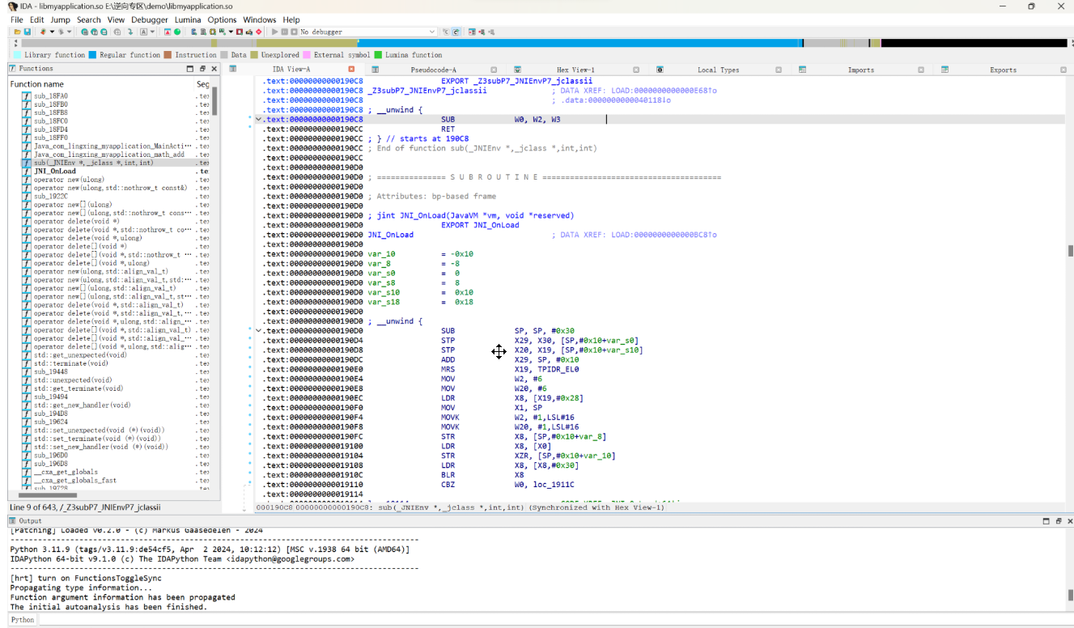
Task: Close the Functions panel
Action: pyautogui.click(x=214, y=69)
